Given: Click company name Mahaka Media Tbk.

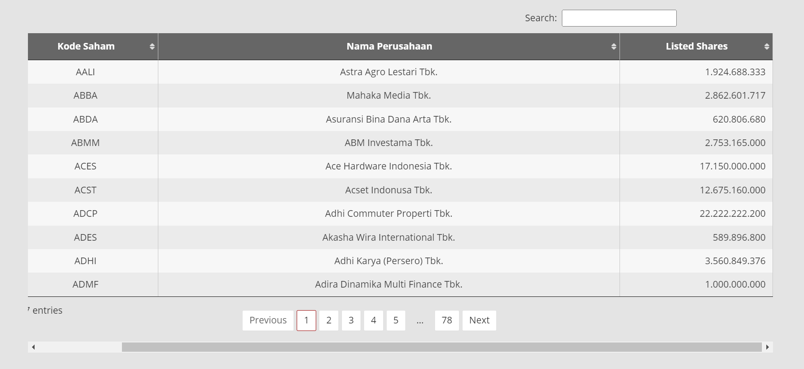Looking at the screenshot, I should tap(389, 96).
